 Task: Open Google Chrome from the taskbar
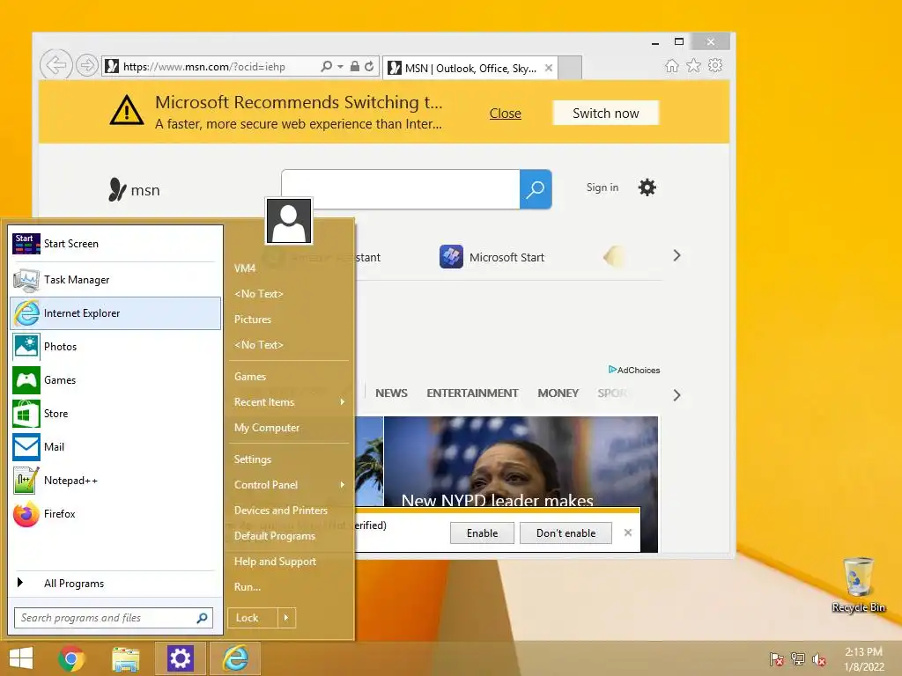[x=71, y=658]
